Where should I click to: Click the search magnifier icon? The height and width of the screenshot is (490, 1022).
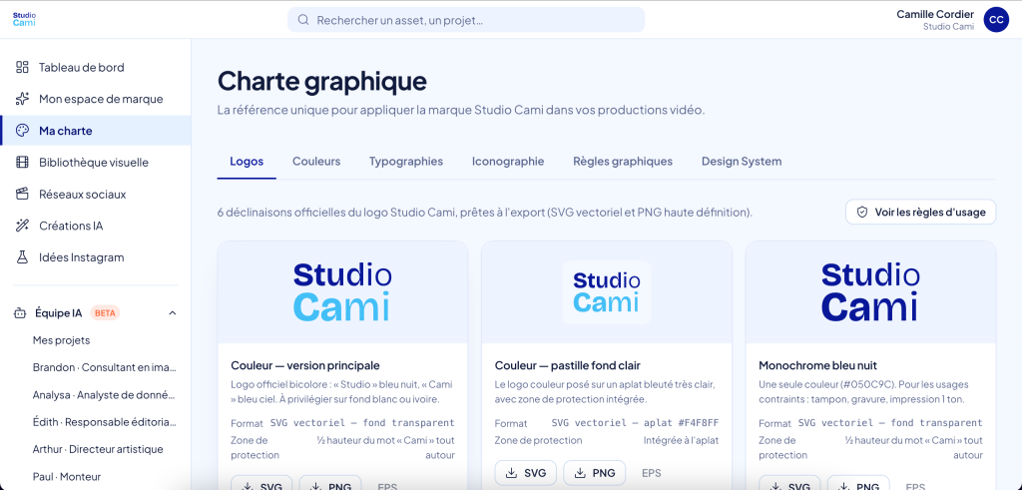[x=303, y=20]
